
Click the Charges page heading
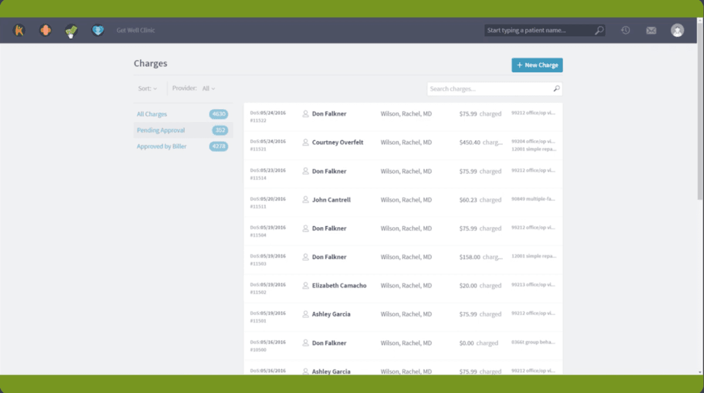(x=150, y=63)
